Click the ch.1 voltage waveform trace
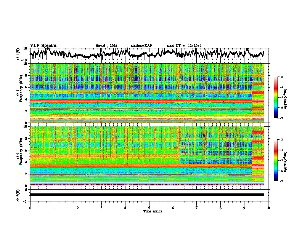This screenshot has height=233, width=302. click(x=147, y=54)
